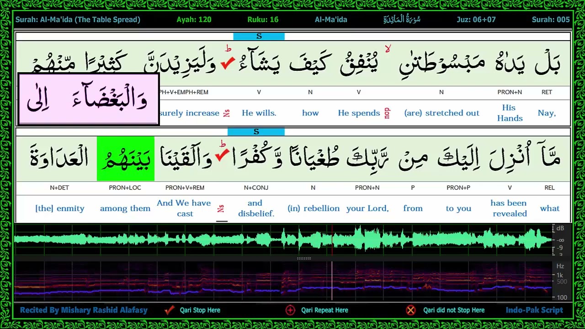Select the translation 'has been revealed'
Screen dimensions: 585x329
click(510, 208)
